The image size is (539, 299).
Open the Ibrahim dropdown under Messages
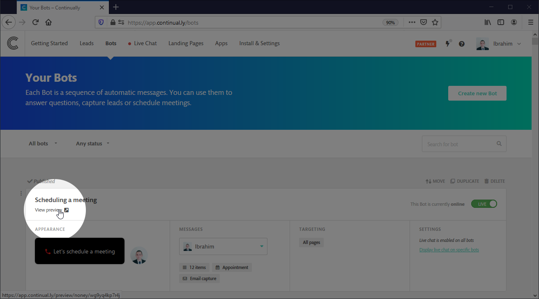click(223, 246)
